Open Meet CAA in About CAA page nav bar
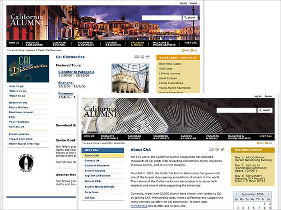281x210 pixels. (265, 136)
